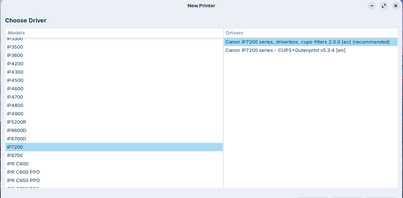Pick the iP4900 printer model
The image size is (403, 198).
click(15, 114)
